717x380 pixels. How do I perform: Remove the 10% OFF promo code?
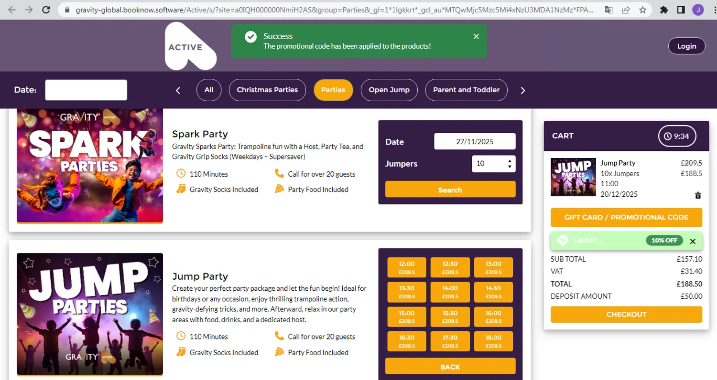pyautogui.click(x=693, y=241)
